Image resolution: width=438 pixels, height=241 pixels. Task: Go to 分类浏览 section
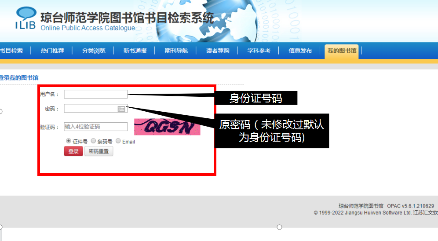coord(94,51)
